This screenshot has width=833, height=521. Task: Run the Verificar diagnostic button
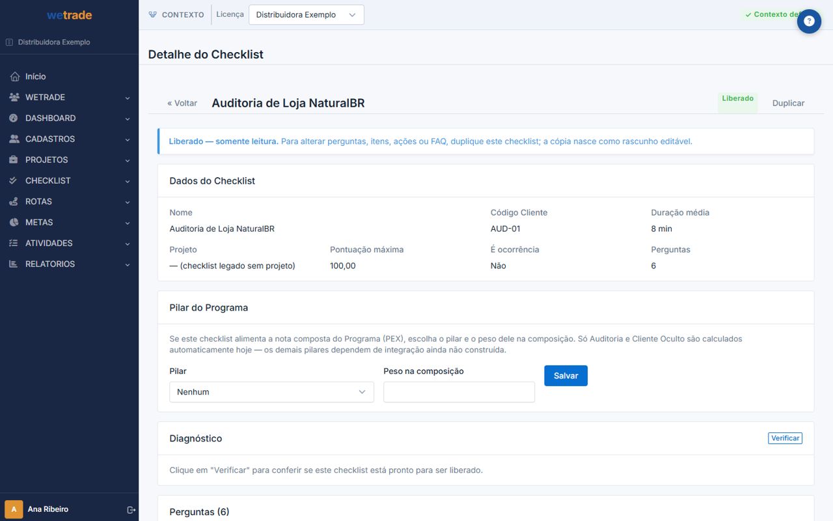(785, 438)
